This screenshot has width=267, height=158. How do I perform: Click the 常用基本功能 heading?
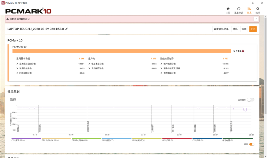[x=23, y=59]
